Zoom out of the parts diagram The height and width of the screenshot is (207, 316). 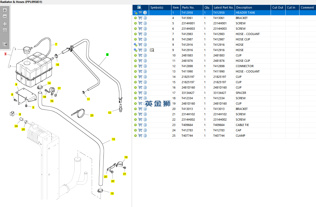[x=5, y=16]
